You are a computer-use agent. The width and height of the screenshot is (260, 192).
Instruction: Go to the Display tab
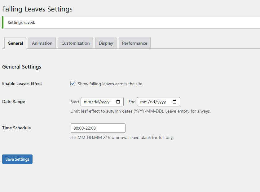(x=106, y=43)
